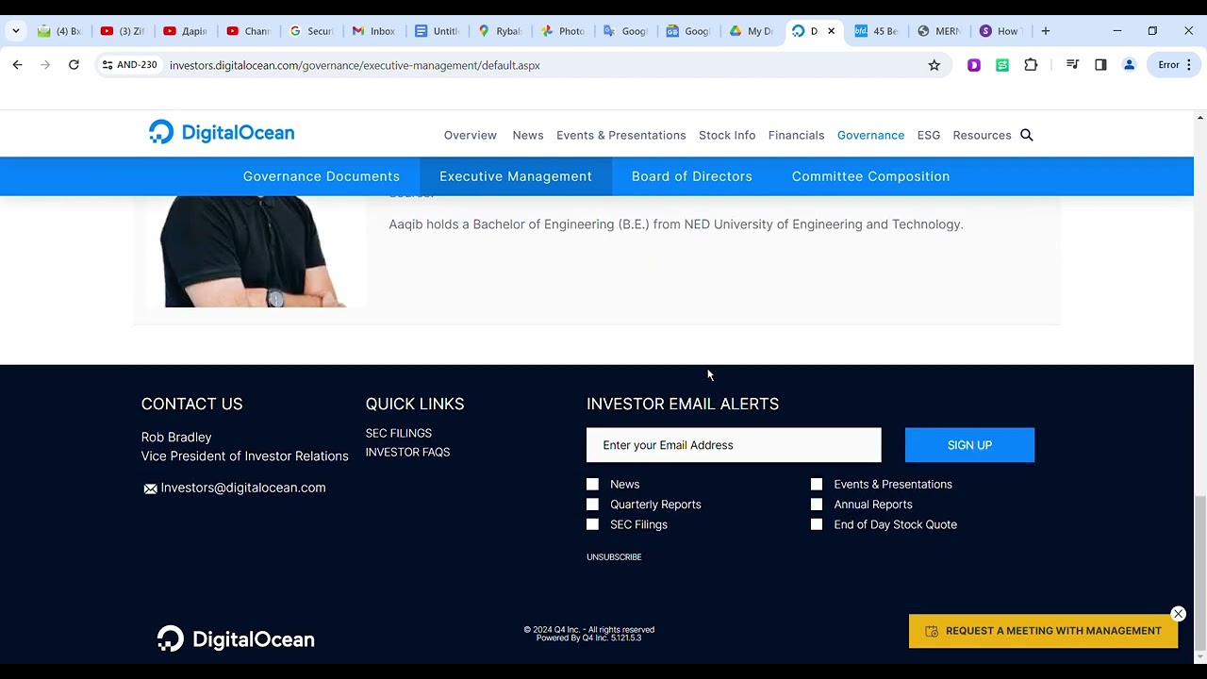Click the Error chip with browser menu
This screenshot has width=1207, height=679.
pos(1176,65)
